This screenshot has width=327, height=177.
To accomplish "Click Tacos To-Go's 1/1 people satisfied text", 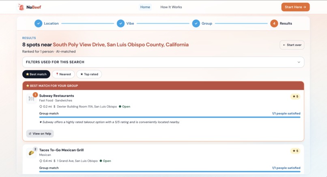I will (x=286, y=168).
